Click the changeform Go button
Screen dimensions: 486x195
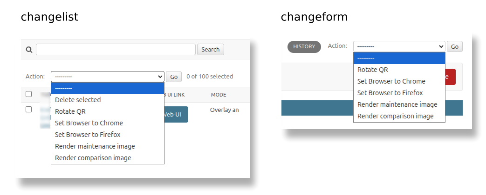[455, 46]
